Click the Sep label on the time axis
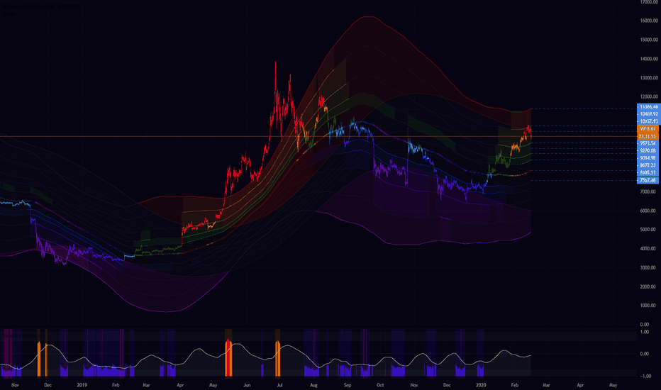The height and width of the screenshot is (390, 661). (x=348, y=385)
